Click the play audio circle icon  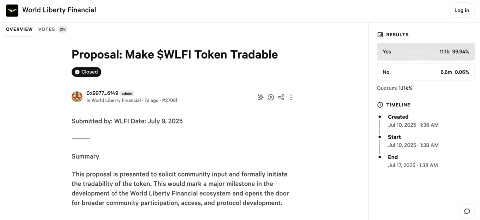pyautogui.click(x=271, y=97)
